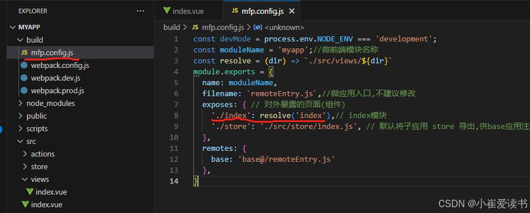The width and height of the screenshot is (530, 213).
Task: Click the webpack.dev.js cube file icon
Action: 24,78
